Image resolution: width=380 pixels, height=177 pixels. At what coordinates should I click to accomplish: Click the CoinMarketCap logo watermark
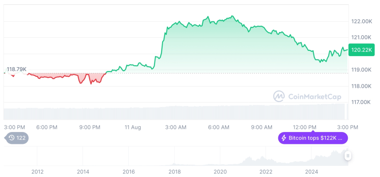pos(303,96)
